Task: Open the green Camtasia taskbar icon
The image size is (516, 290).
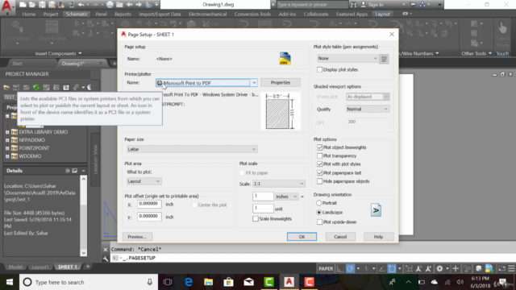Action: pos(268,282)
